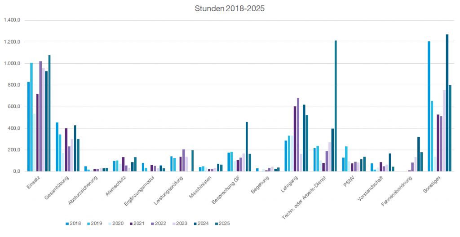Select the tallest Lehrgang bar
This screenshot has height=237, width=460.
click(298, 135)
